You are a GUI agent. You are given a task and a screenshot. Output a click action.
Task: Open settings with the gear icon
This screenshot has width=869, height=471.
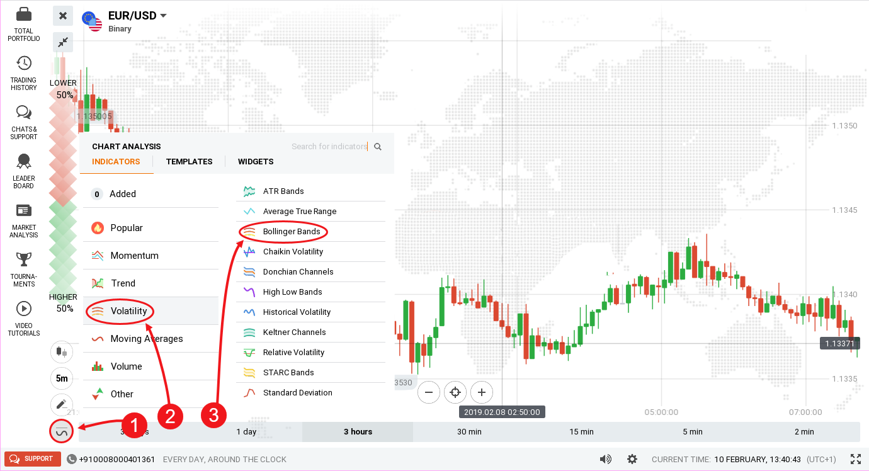(632, 459)
